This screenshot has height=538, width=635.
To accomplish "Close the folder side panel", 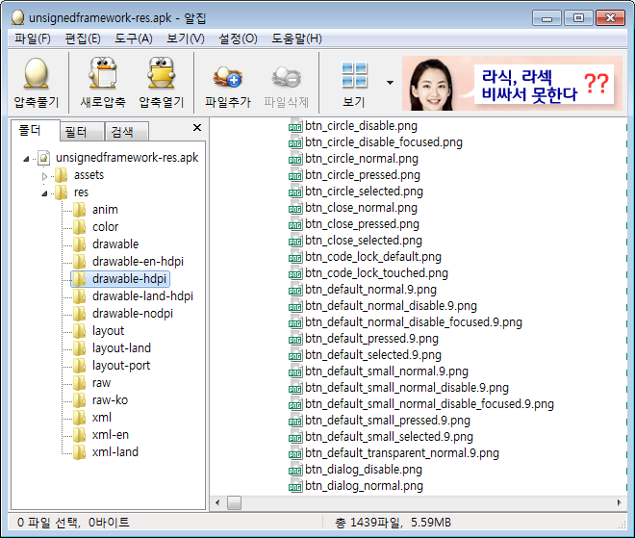I will [x=197, y=128].
